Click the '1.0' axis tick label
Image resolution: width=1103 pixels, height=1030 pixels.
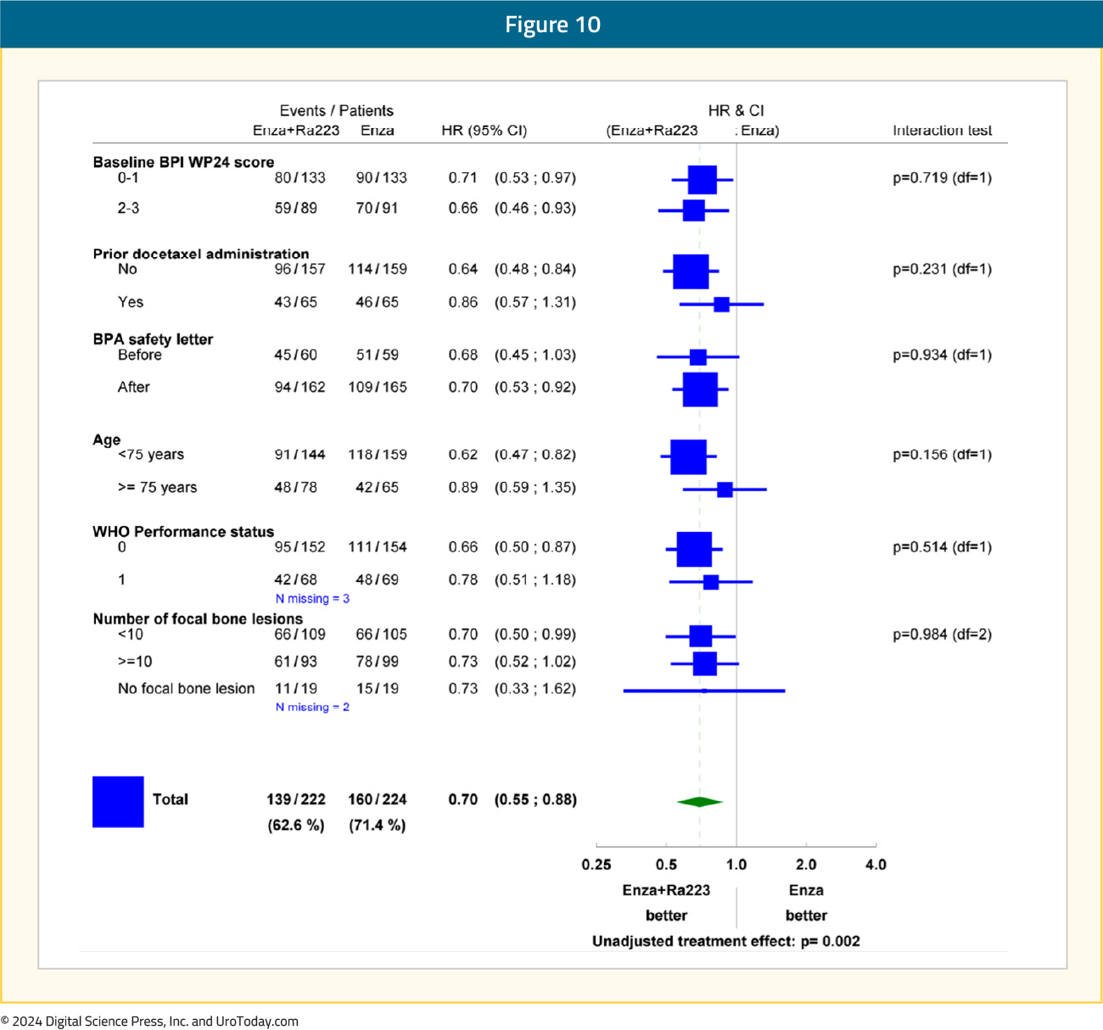click(x=736, y=865)
